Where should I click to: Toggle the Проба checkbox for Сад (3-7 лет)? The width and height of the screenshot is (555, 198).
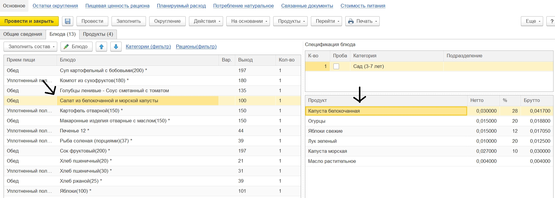coord(336,66)
